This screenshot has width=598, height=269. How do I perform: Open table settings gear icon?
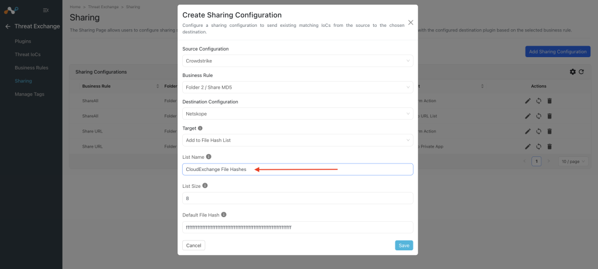[572, 72]
